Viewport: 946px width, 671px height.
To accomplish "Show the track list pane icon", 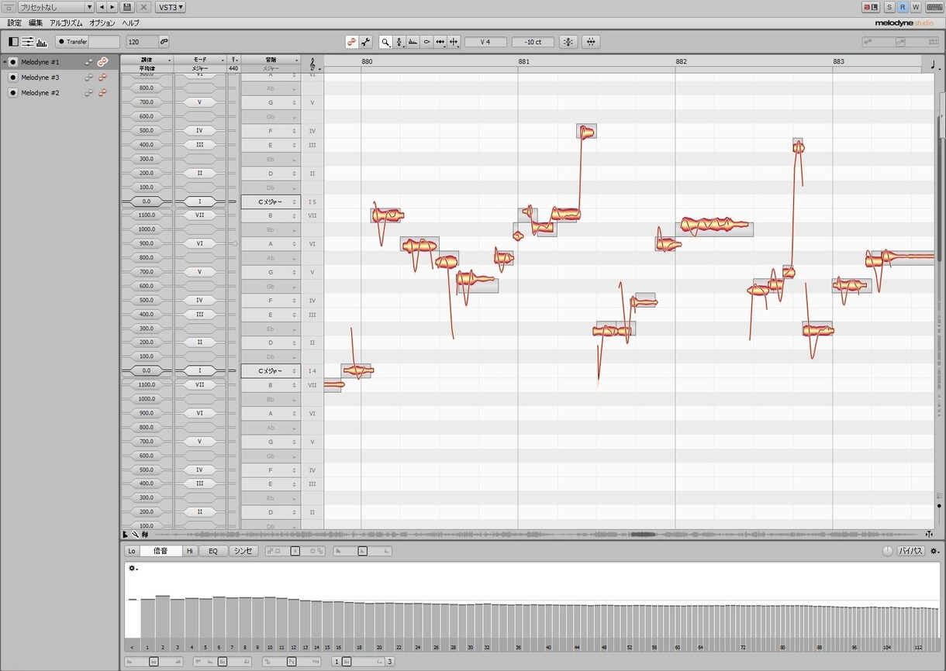I will (13, 42).
